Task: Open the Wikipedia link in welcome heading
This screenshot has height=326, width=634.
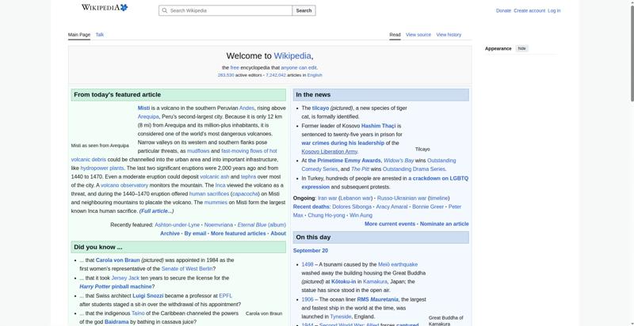Action: (292, 55)
